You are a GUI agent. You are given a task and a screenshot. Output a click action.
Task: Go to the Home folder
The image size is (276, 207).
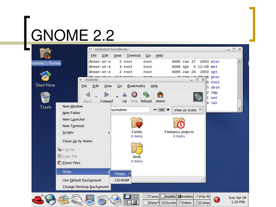click(x=160, y=97)
